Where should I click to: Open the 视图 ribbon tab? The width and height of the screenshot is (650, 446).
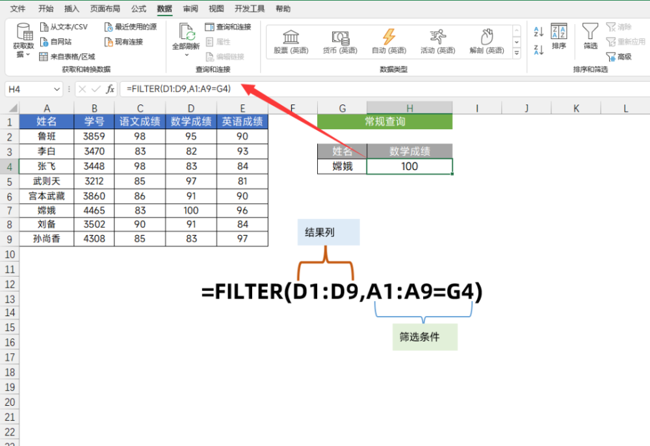[x=216, y=8]
